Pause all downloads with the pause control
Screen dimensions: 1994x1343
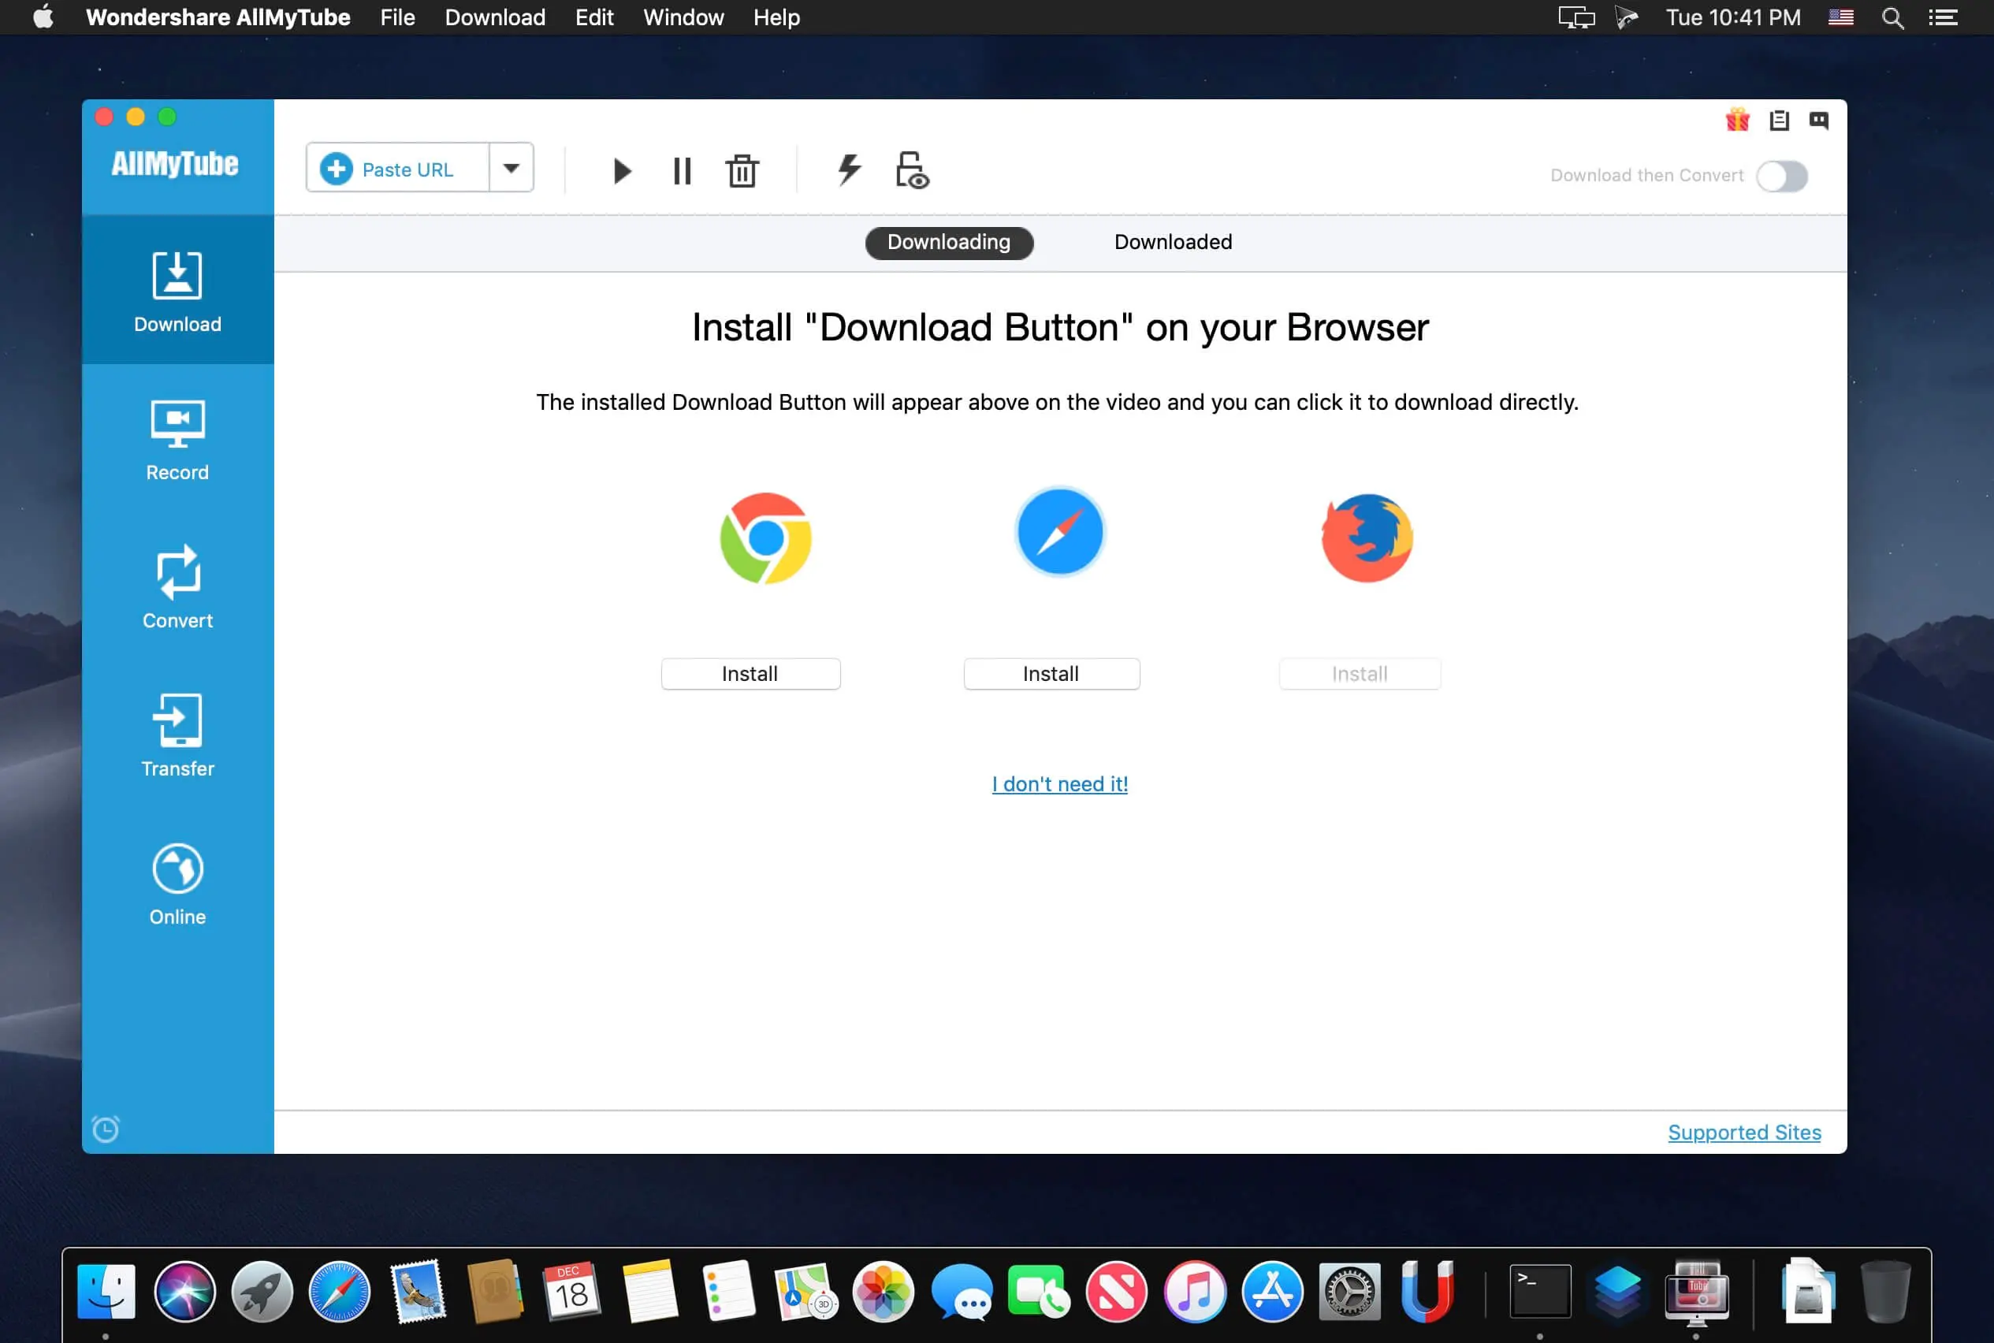681,170
